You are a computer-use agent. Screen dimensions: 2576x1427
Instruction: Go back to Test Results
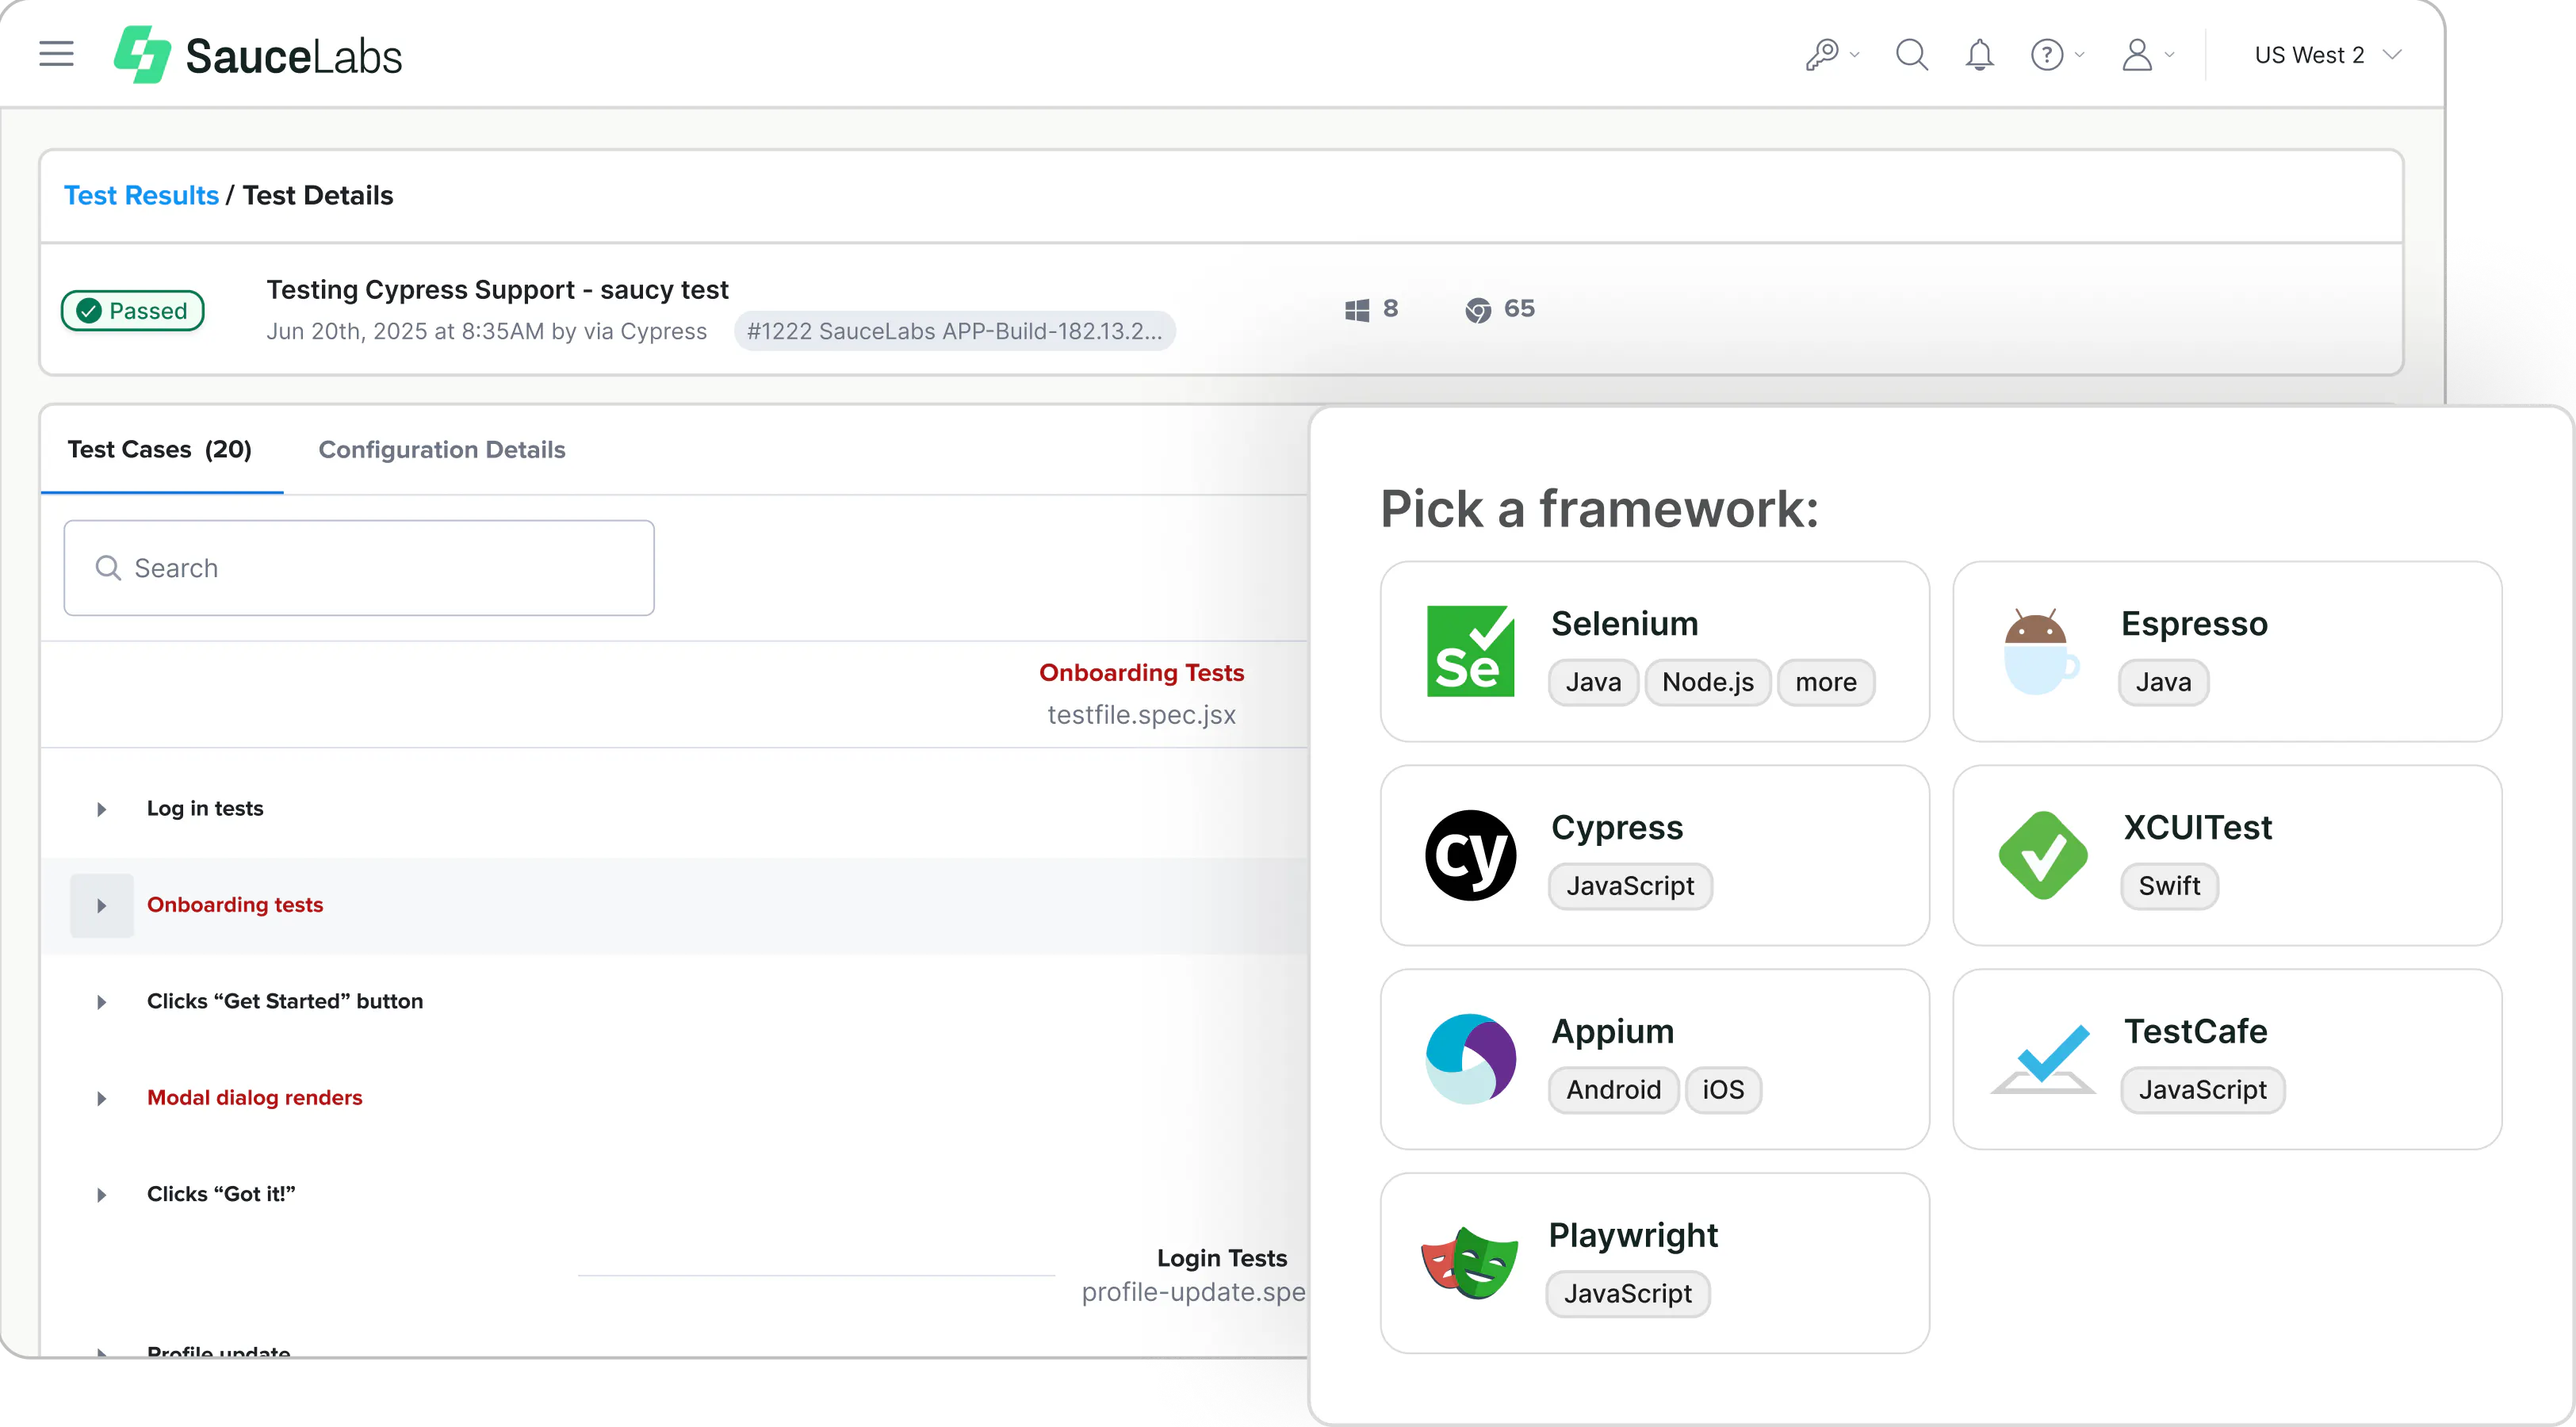tap(141, 195)
